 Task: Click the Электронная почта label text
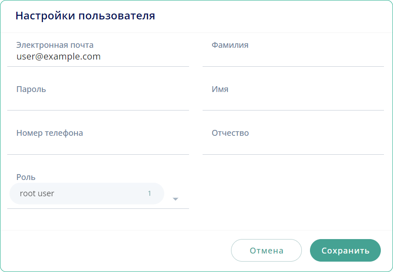(x=55, y=45)
